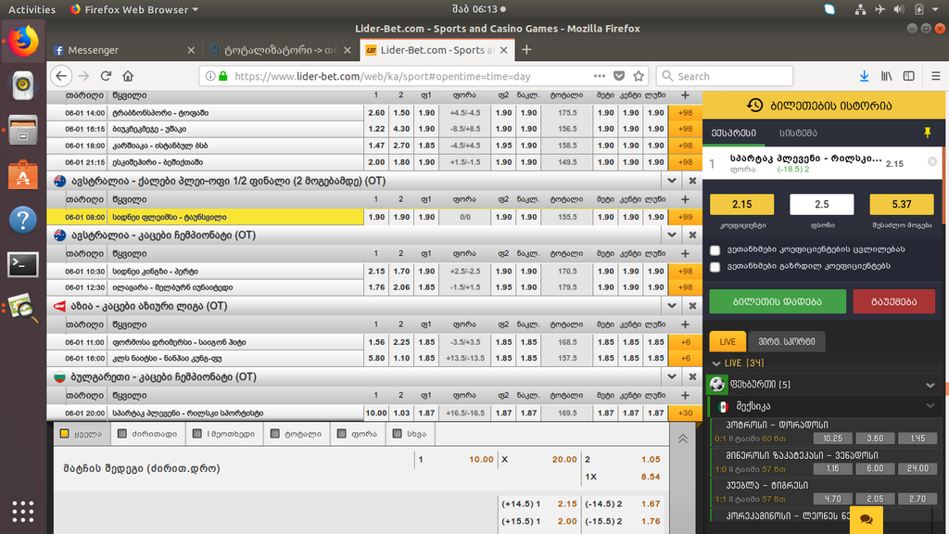949x534 pixels.
Task: Collapse Bulgaria men championship league
Action: pyautogui.click(x=671, y=376)
